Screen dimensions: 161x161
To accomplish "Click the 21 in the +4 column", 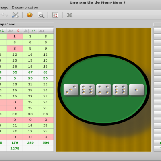I will 30,85.
